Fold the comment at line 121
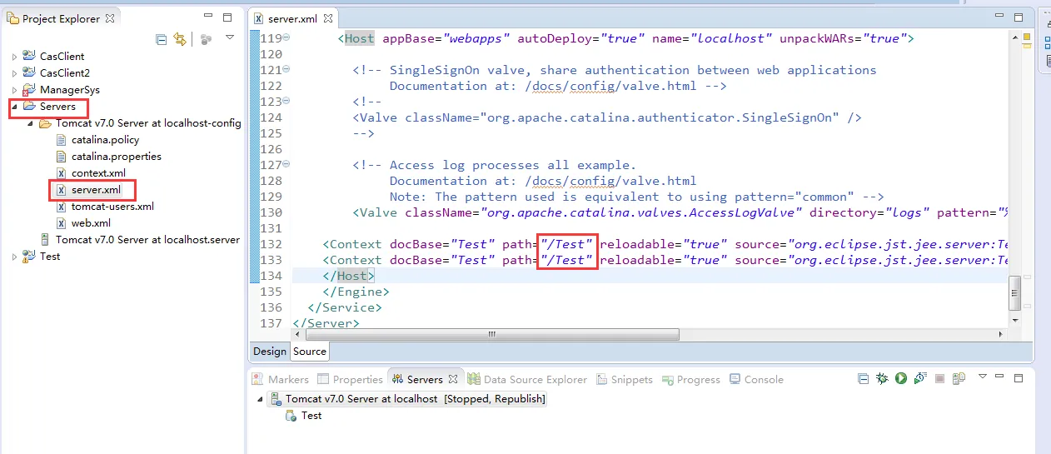Viewport: 1051px width, 454px height. [286, 70]
